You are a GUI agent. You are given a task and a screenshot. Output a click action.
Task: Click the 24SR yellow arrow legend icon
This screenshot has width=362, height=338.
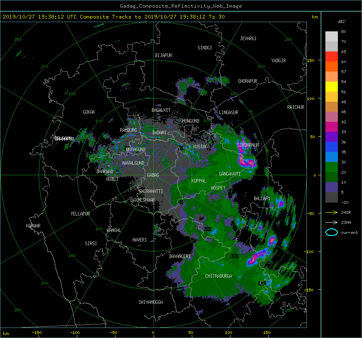tap(331, 212)
